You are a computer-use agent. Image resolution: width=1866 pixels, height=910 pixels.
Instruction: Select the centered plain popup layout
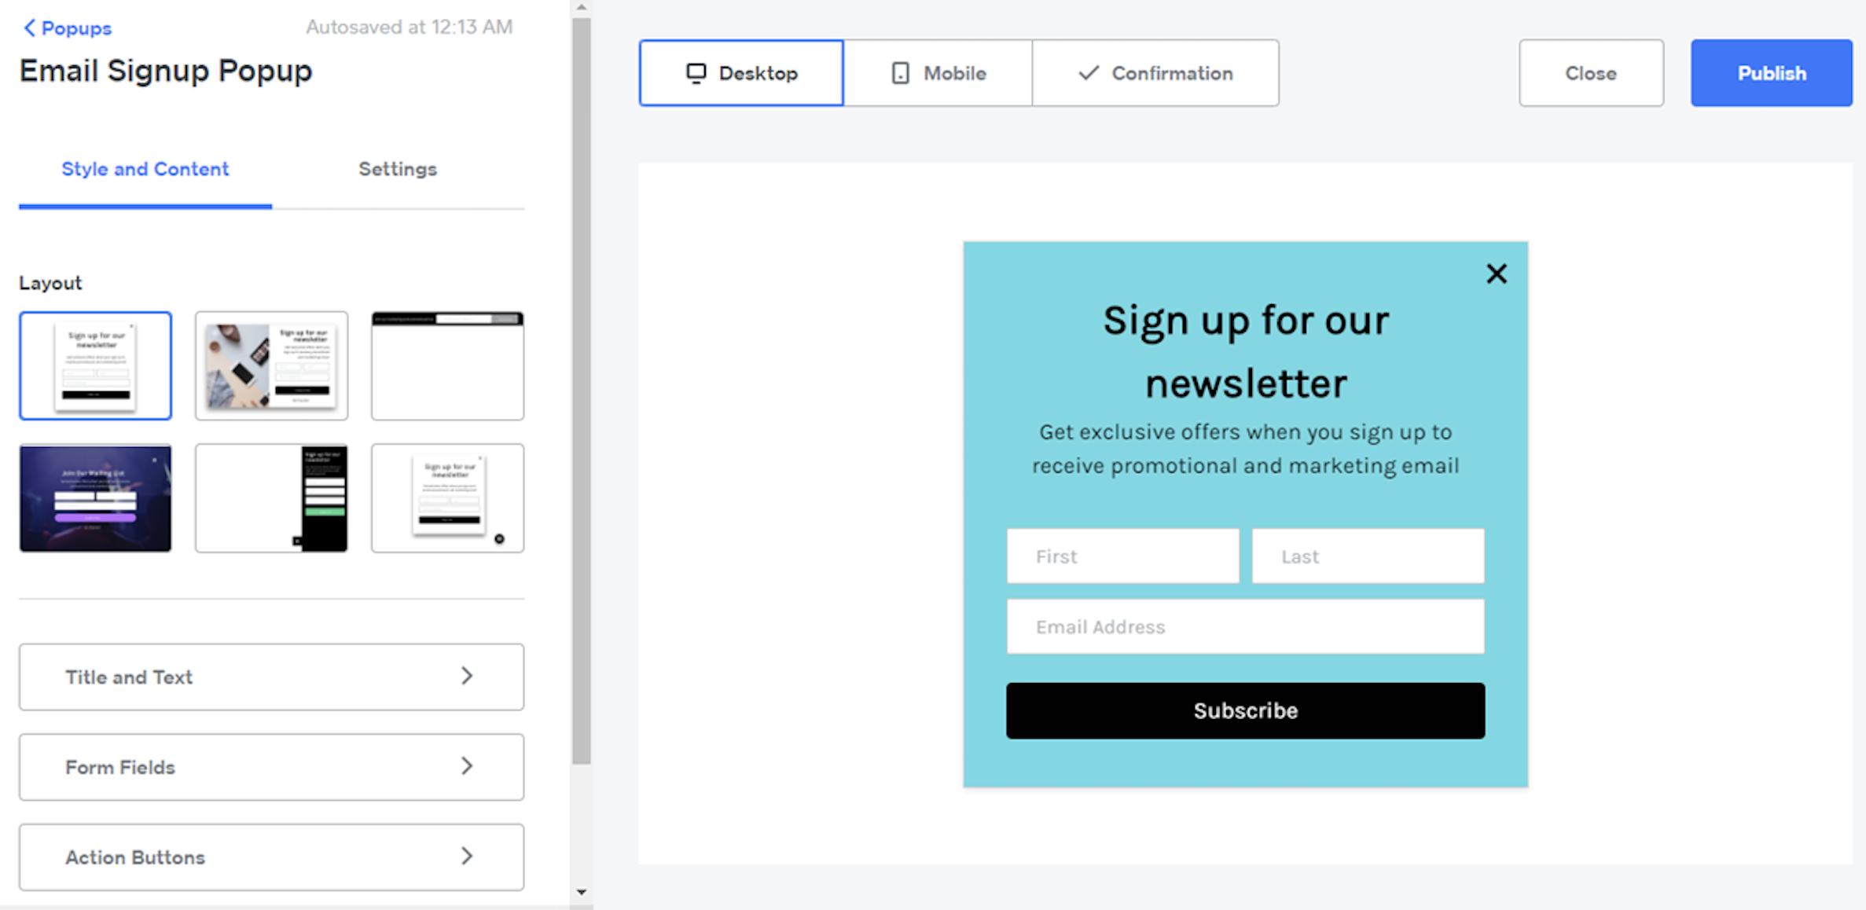[x=95, y=365]
